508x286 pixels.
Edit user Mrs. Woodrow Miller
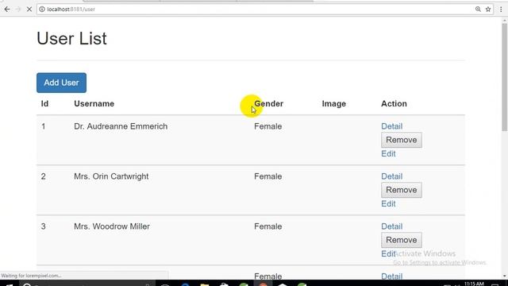coord(388,253)
